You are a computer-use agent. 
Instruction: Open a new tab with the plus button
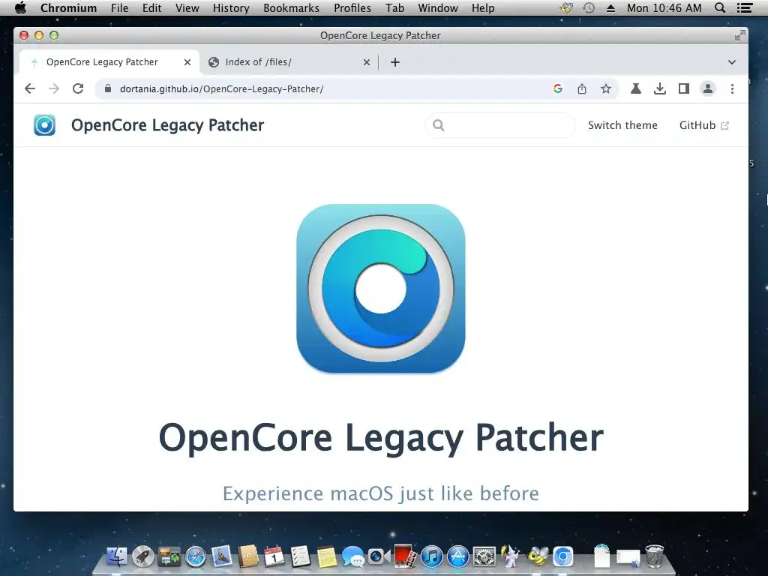394,62
